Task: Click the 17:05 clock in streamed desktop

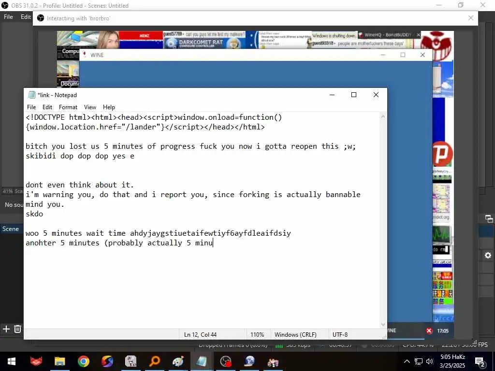Action: pyautogui.click(x=443, y=330)
